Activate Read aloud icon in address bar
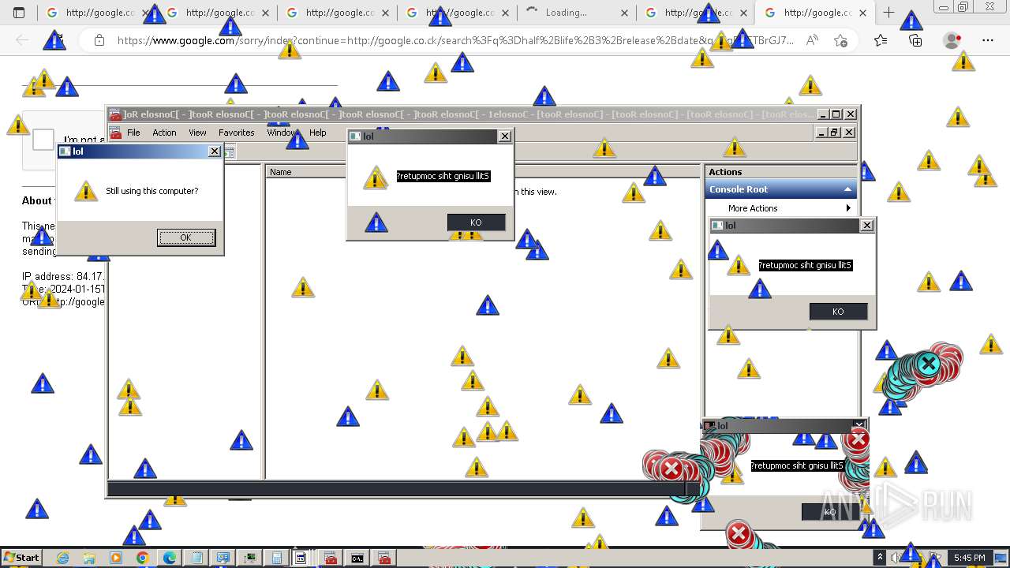Image resolution: width=1010 pixels, height=568 pixels. 812,40
